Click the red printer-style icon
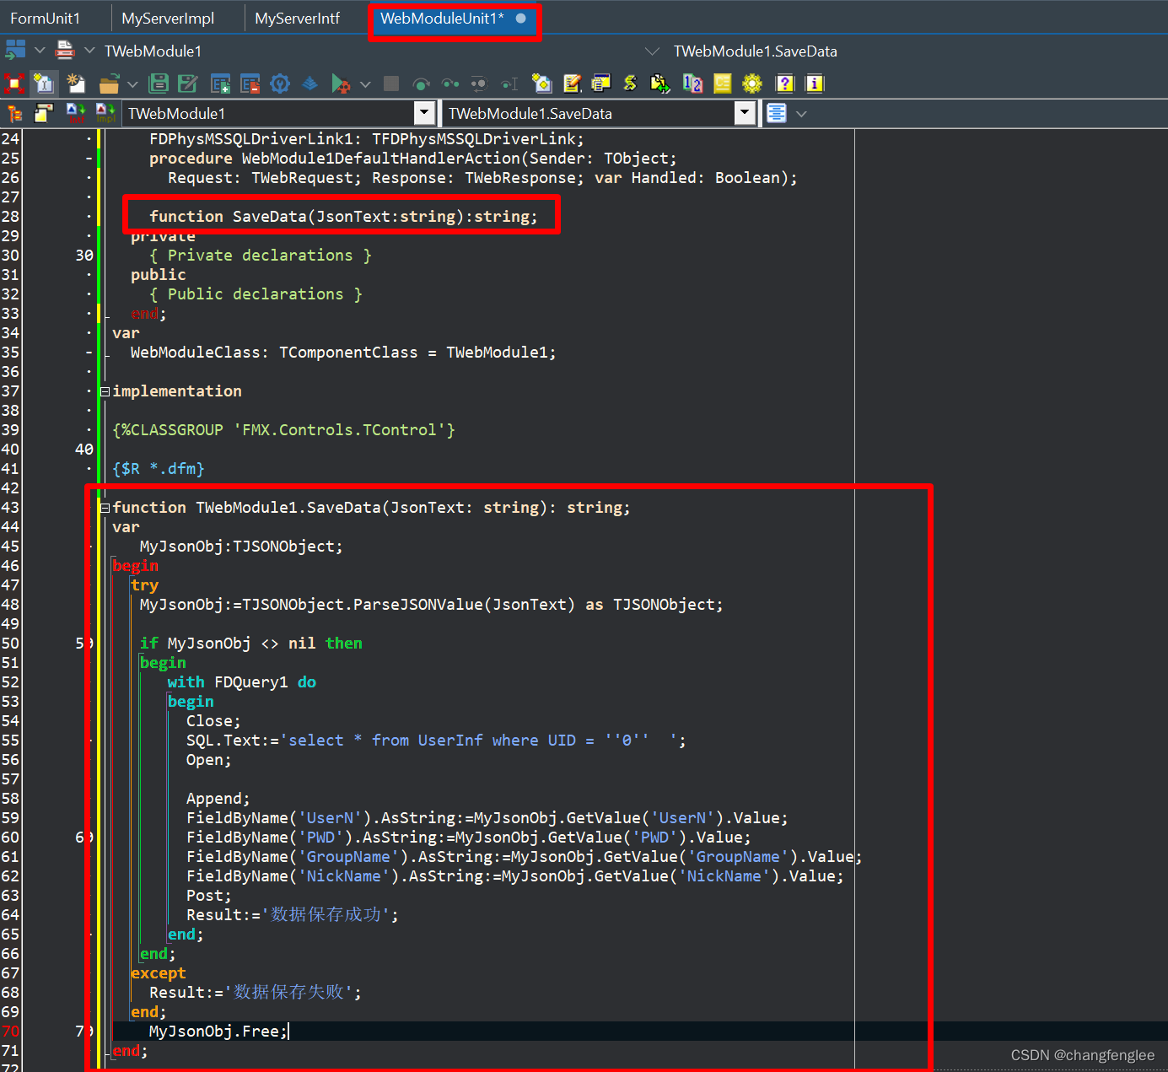Screen dimensions: 1168x1072 [65, 51]
